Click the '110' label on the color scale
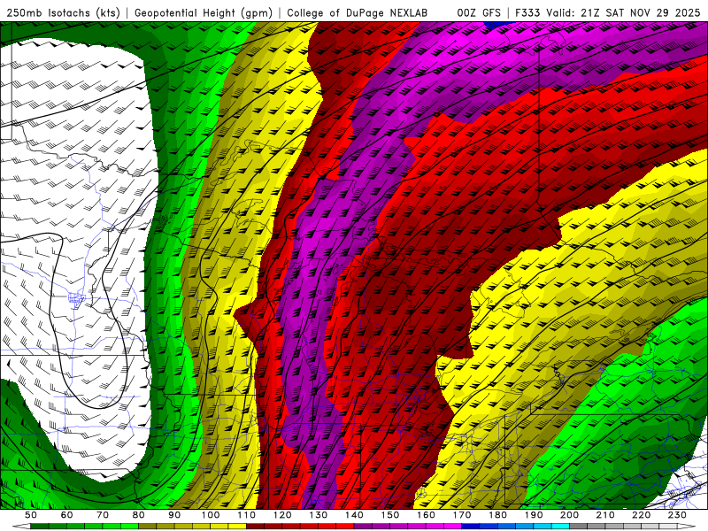708x531 pixels. coord(246,515)
